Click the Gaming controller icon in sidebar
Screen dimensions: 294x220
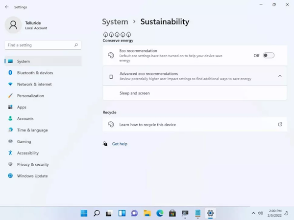[10, 141]
